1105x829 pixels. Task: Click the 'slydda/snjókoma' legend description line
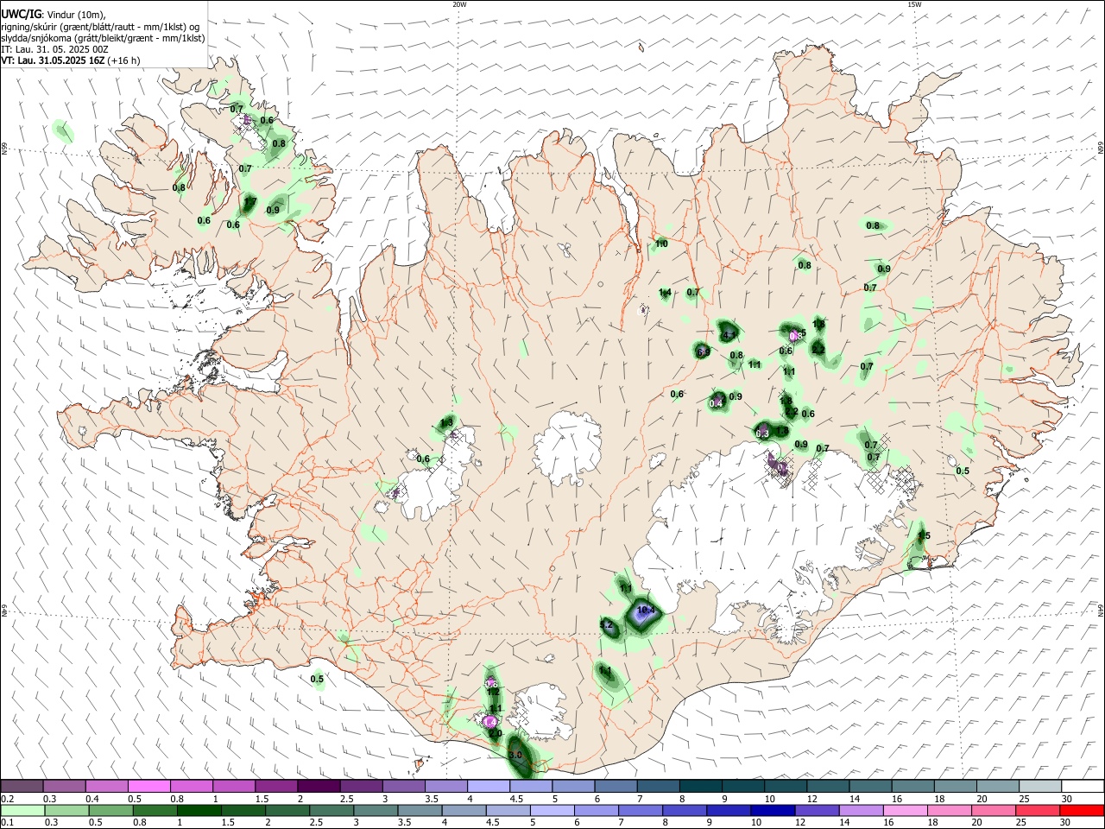pos(103,38)
